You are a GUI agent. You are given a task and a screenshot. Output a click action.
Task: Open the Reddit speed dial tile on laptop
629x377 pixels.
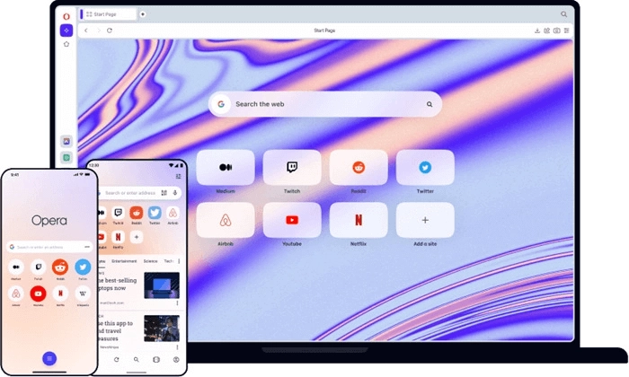[x=359, y=168]
